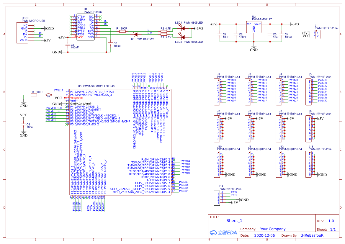Click the U3 PWM-STC8G2K LQFP48 label
345x244 pixels.
pos(96,86)
